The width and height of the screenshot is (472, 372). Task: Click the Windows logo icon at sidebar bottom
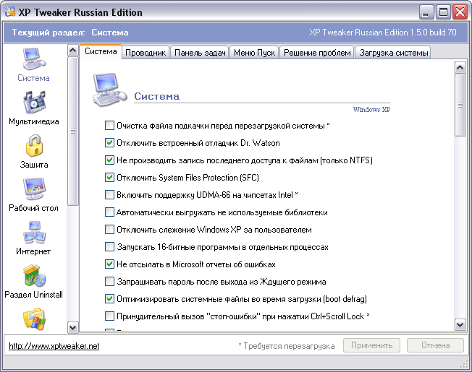pyautogui.click(x=33, y=319)
